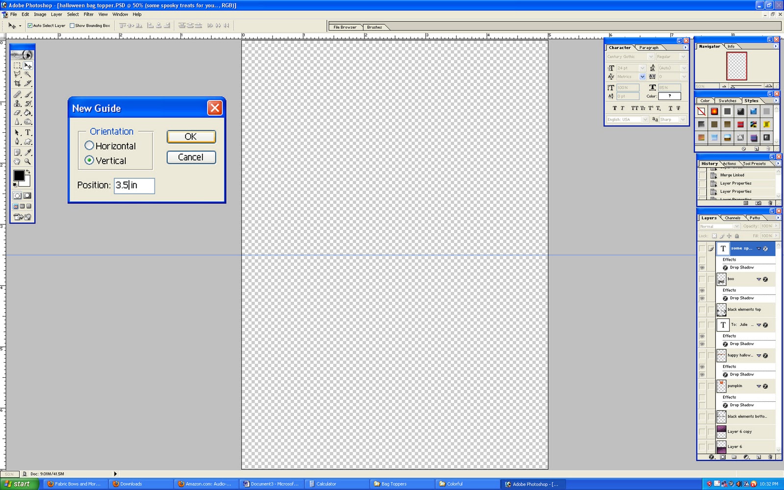
Task: Delete a layer using the trash icon
Action: (x=770, y=456)
